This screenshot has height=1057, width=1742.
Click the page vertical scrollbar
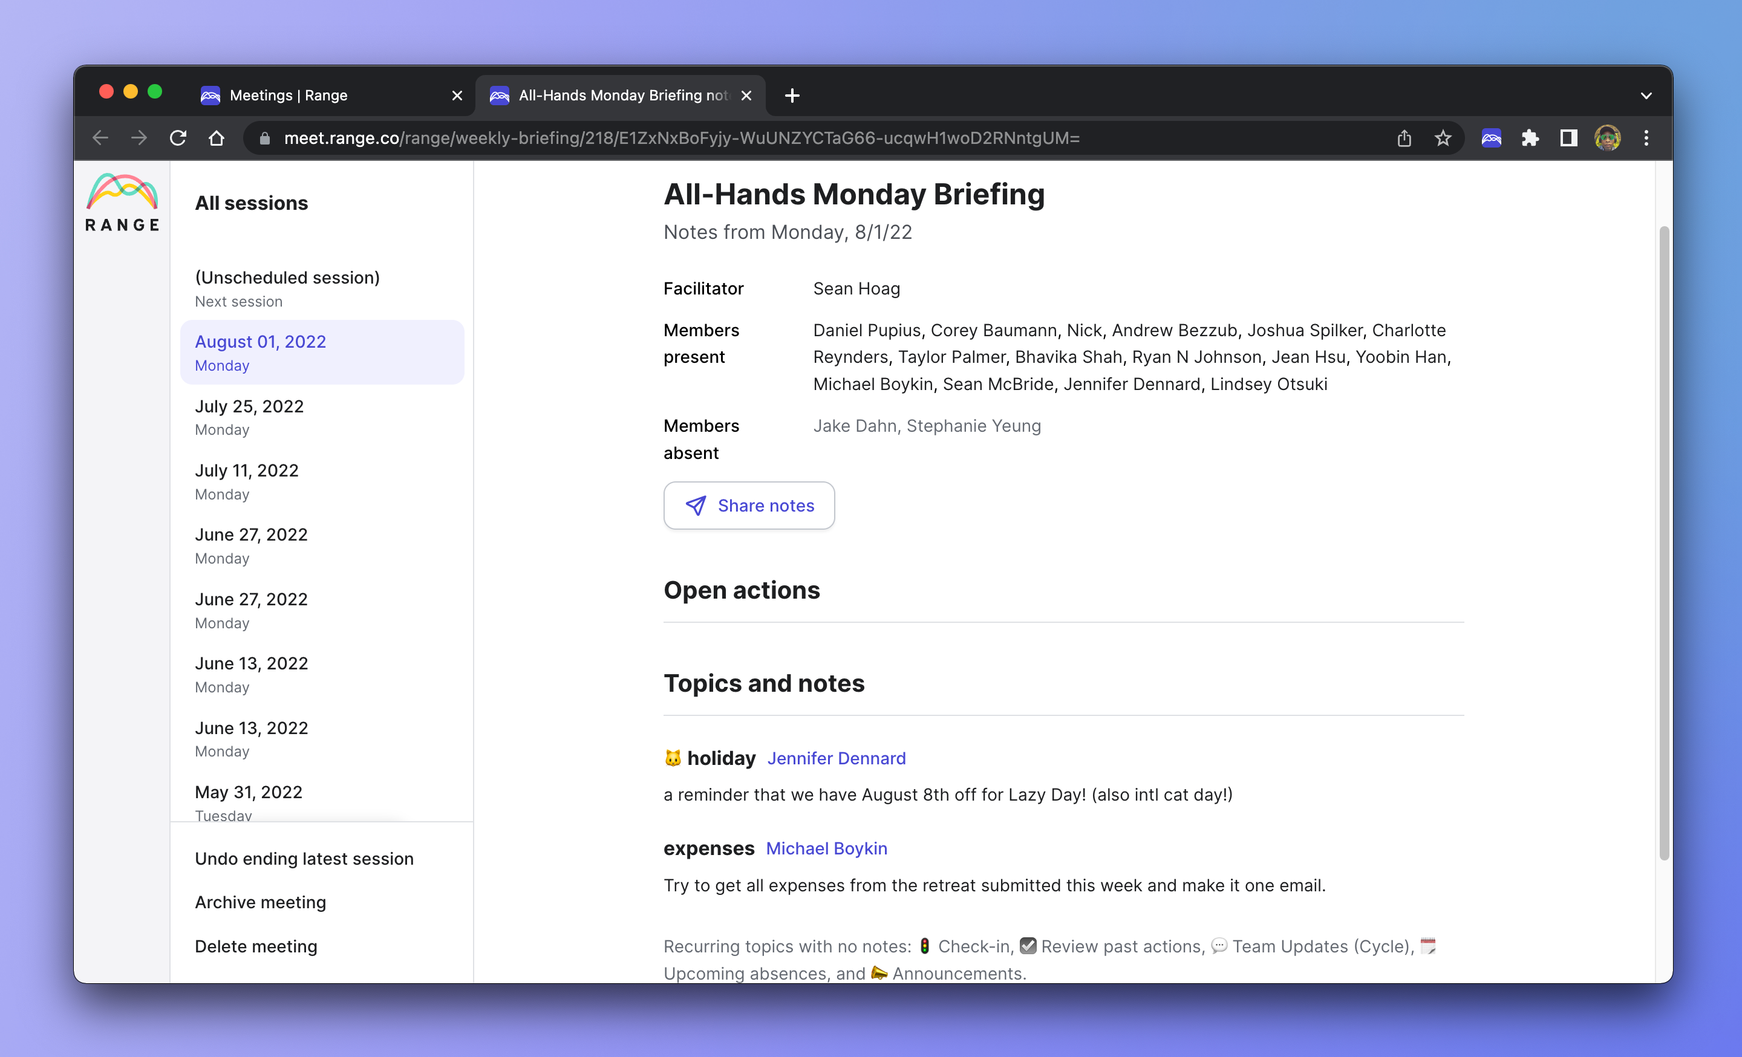(x=1663, y=544)
